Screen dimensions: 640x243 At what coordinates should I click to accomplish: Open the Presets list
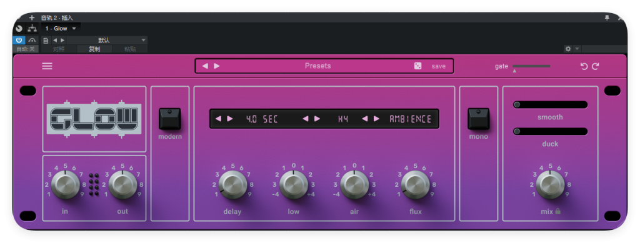pyautogui.click(x=318, y=66)
